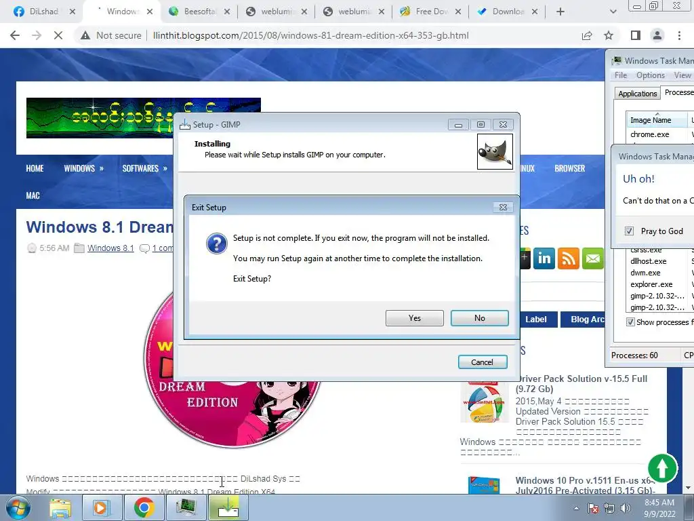Open the Windows 8.1 category link
Viewport: 694px width, 521px height.
[110, 248]
